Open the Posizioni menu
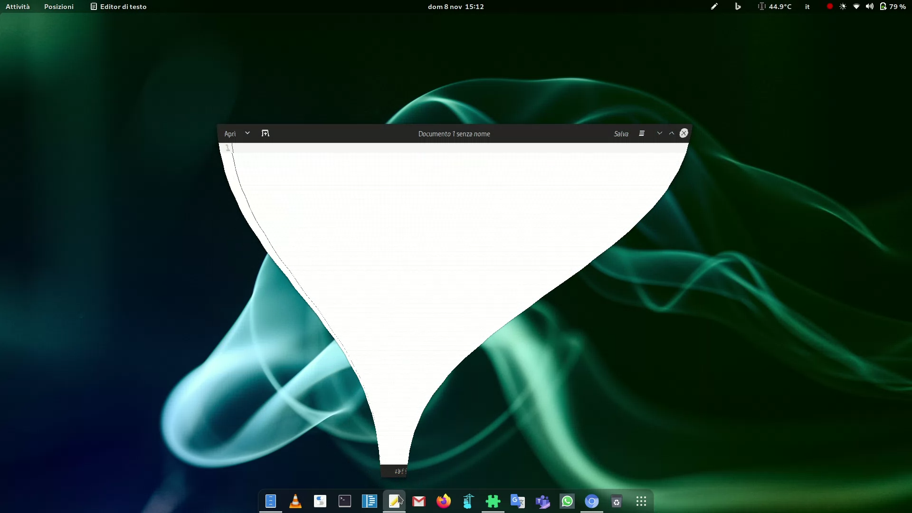The width and height of the screenshot is (912, 513). point(59,7)
